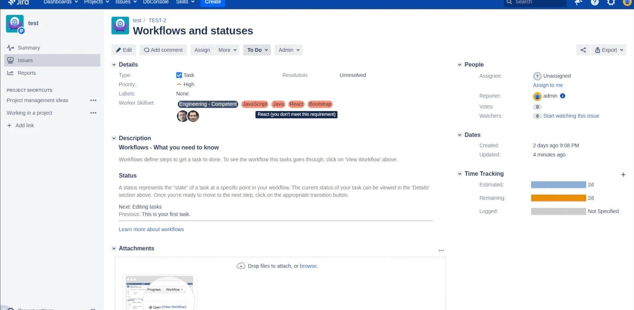Click the test breadcrumb link
Image resolution: width=634 pixels, height=310 pixels.
click(x=137, y=20)
